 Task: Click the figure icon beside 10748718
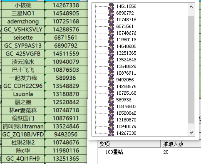pyautogui.click(x=111, y=20)
